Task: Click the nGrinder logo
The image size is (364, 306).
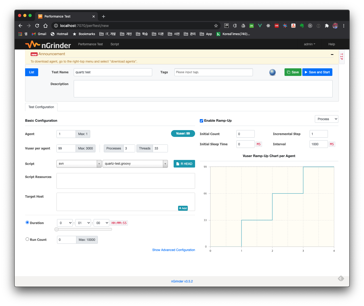Action: click(48, 45)
